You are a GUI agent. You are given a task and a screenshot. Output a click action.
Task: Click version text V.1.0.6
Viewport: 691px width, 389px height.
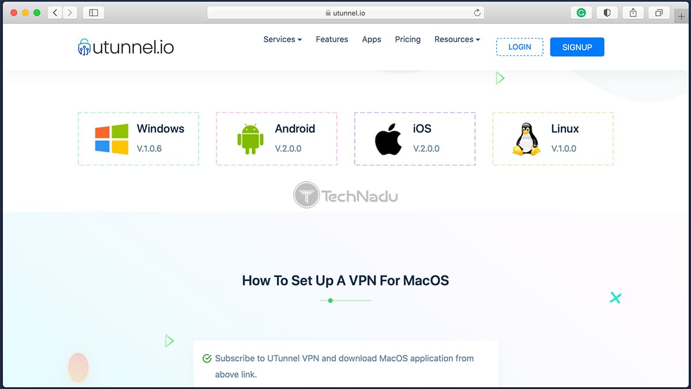(149, 148)
